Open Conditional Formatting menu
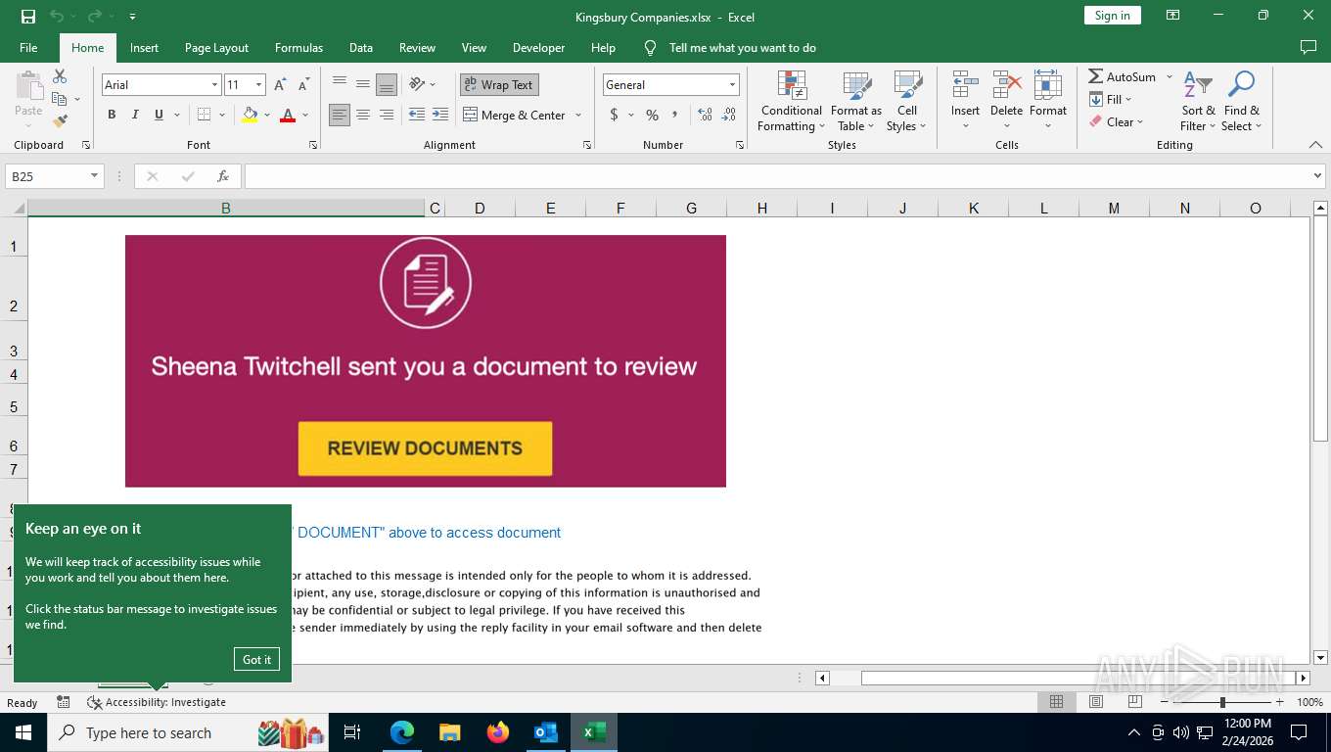 [791, 102]
